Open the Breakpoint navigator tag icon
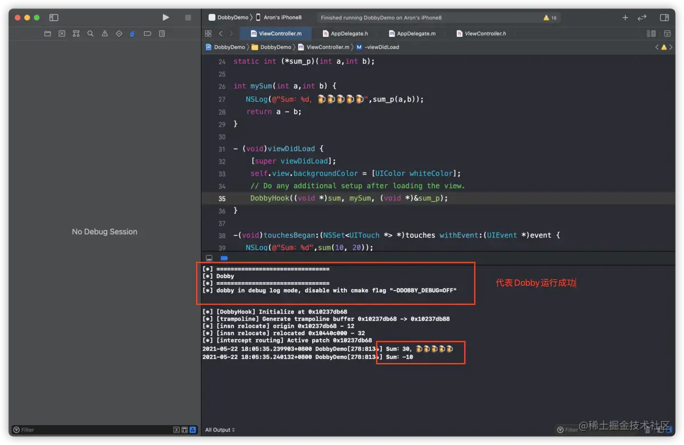 coord(147,34)
